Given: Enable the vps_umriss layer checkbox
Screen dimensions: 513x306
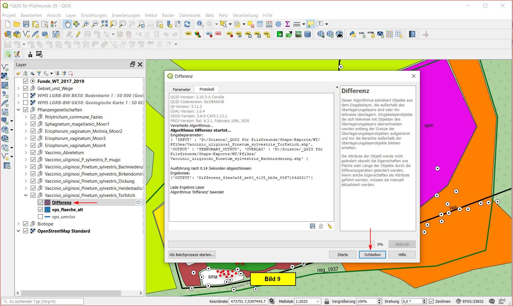Looking at the screenshot, I should (x=40, y=217).
